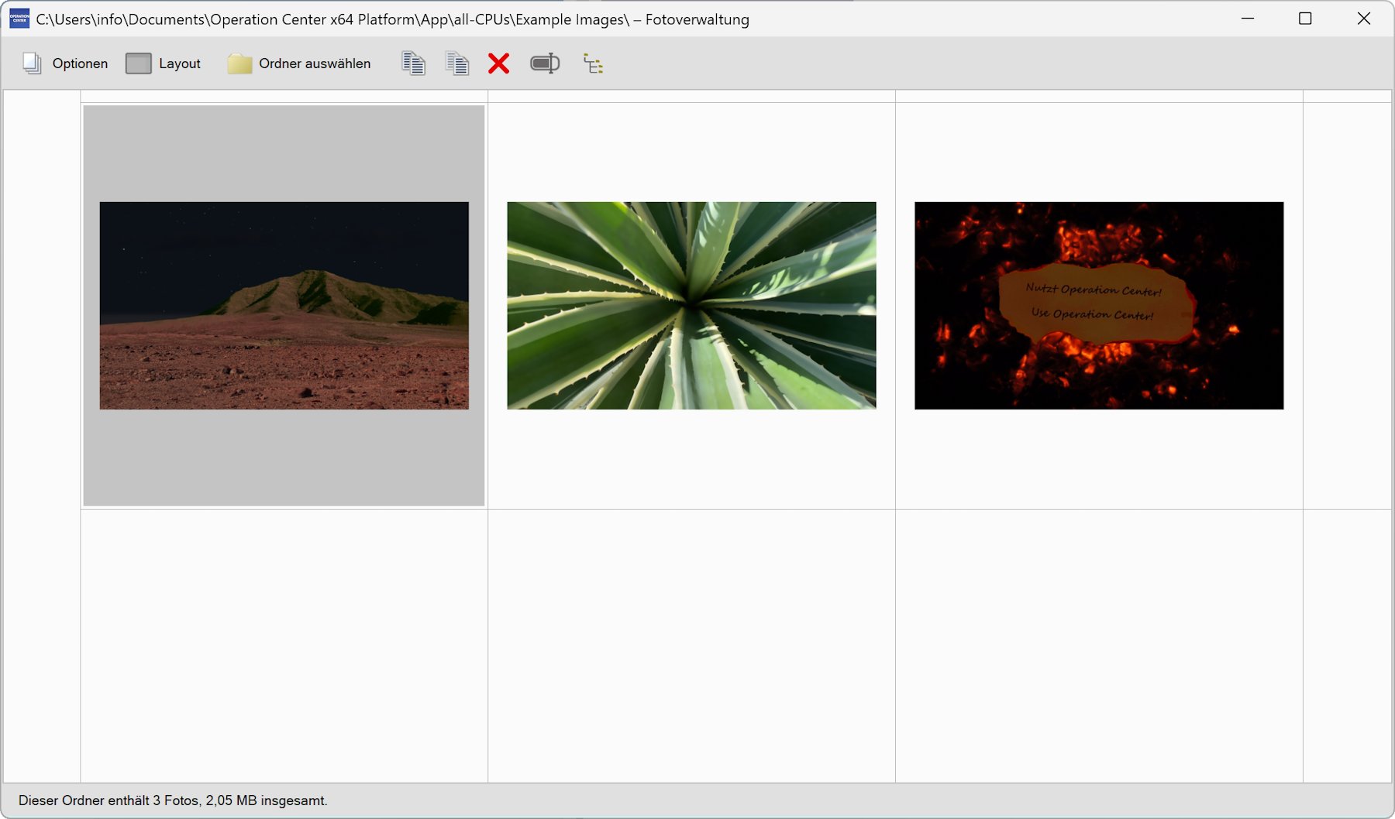Click the empty cell below the embers photo

point(1099,646)
